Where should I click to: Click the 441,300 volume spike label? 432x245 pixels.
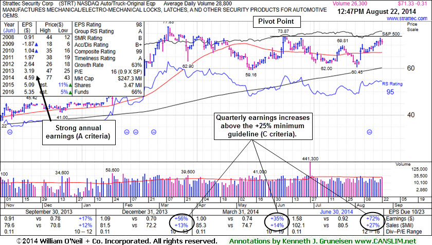(310, 159)
